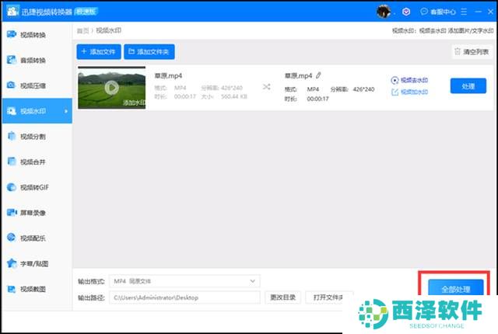Open 视频转GIF tool in sidebar

point(37,187)
